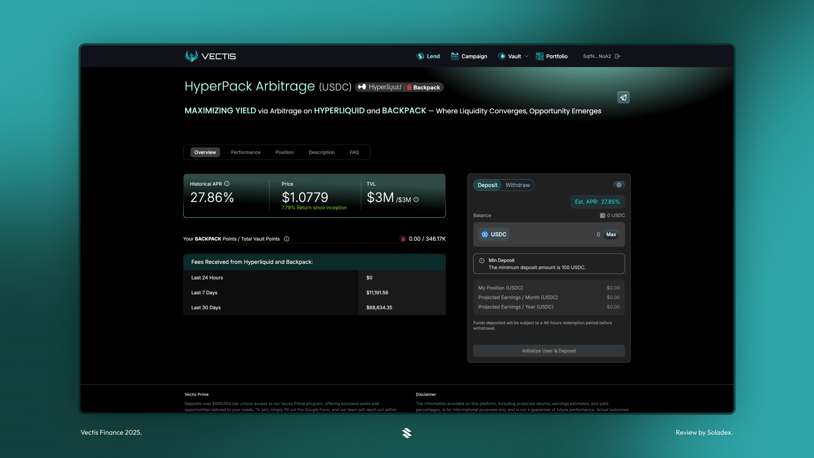
Task: Click the red Backpack points icon
Action: [x=403, y=239]
